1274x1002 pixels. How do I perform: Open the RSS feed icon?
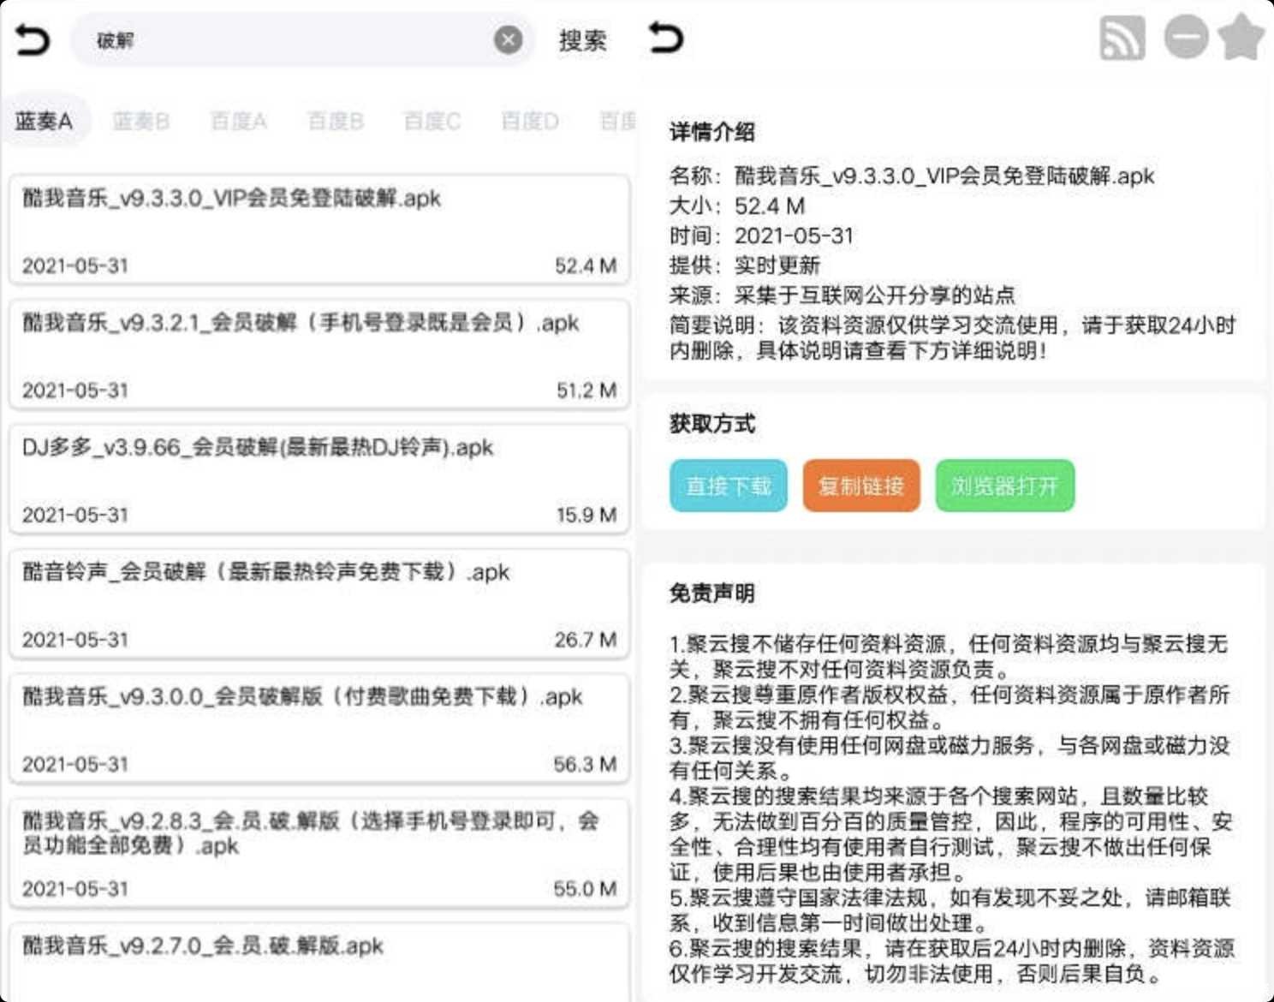[x=1122, y=38]
